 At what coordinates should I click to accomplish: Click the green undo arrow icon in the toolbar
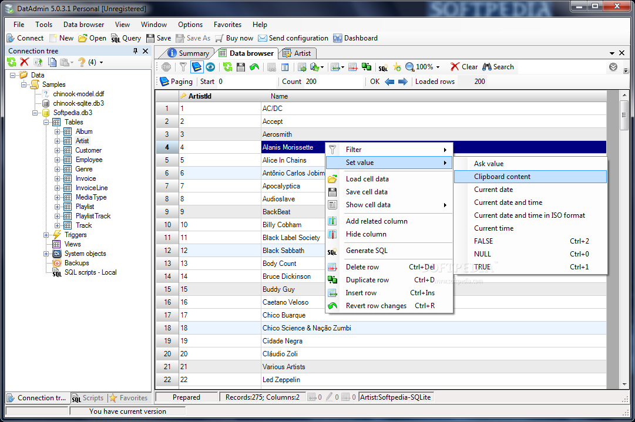tap(254, 67)
